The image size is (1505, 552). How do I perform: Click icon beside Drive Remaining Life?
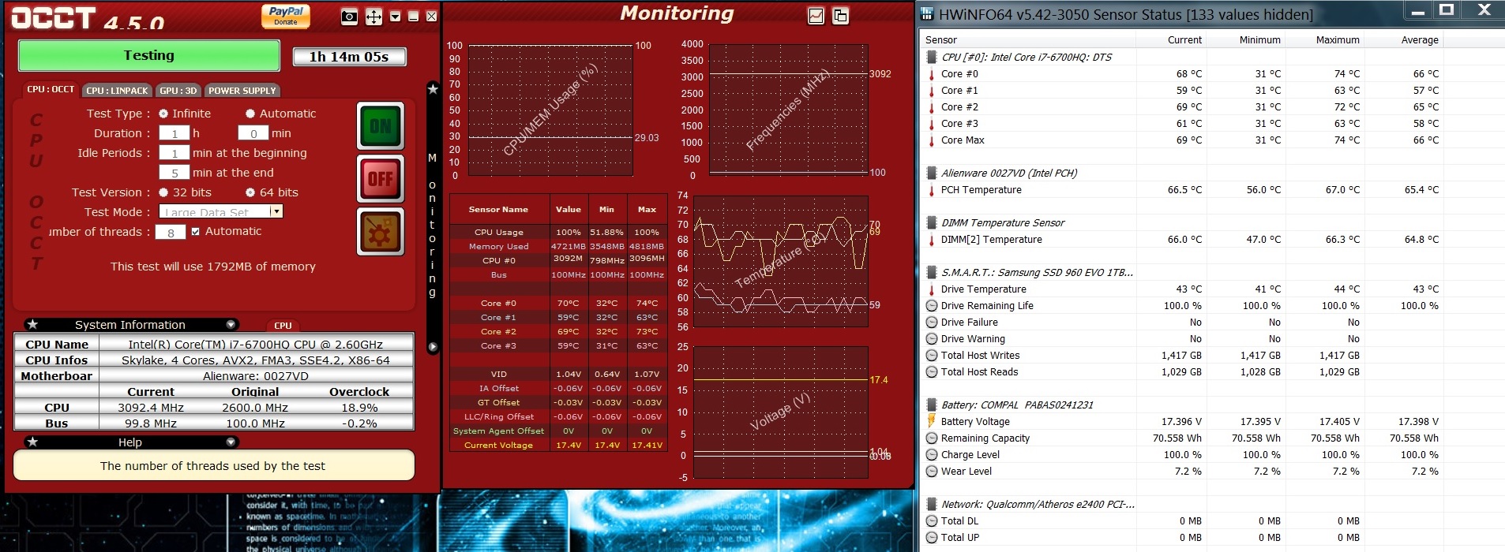[x=932, y=306]
